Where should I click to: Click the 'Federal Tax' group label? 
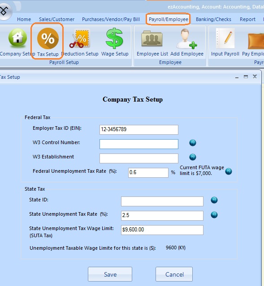click(x=38, y=117)
